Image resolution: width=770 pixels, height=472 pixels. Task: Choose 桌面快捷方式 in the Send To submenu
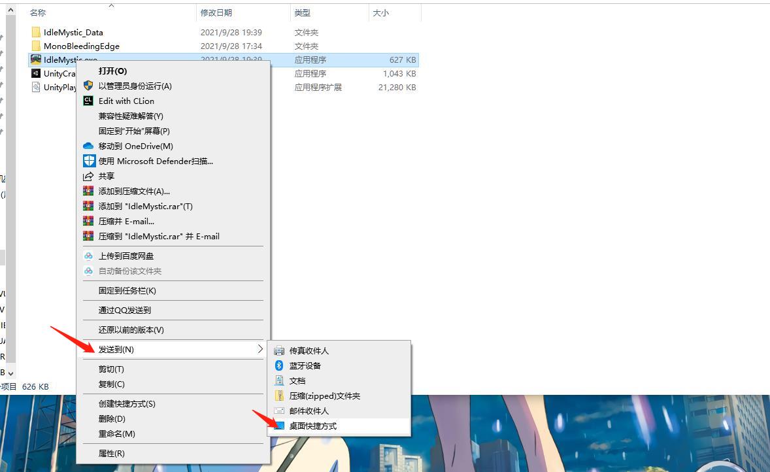pyautogui.click(x=313, y=426)
